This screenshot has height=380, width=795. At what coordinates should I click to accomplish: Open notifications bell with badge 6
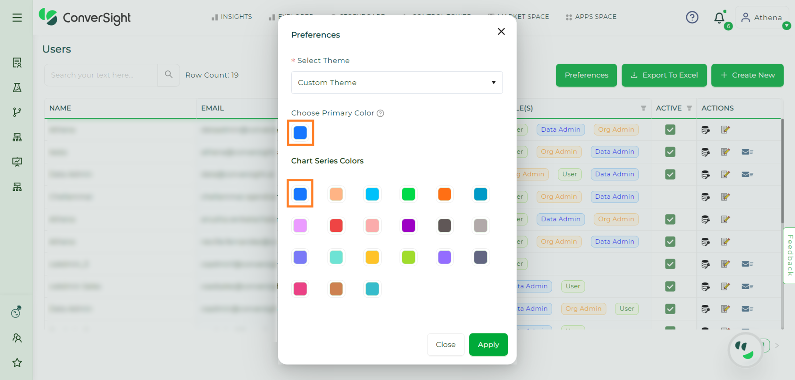point(720,18)
